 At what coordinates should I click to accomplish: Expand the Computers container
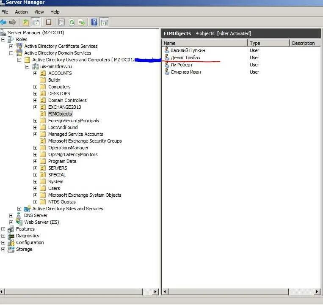[35, 87]
